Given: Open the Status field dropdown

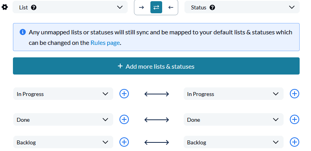Looking at the screenshot, I should tap(242, 7).
